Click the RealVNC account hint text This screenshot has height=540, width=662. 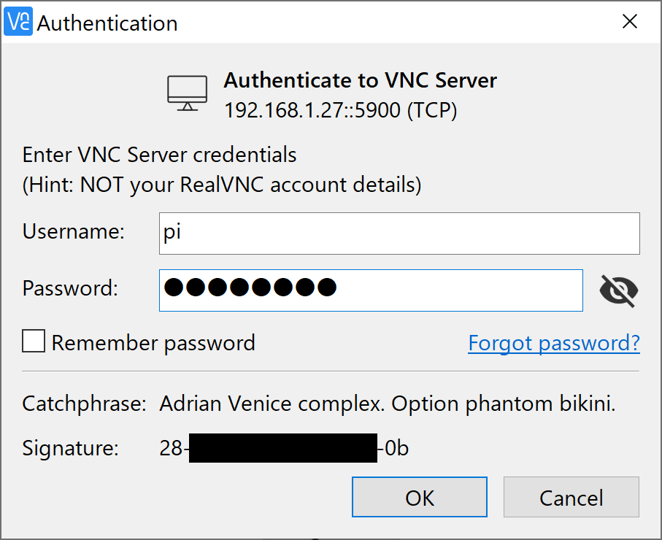(222, 185)
